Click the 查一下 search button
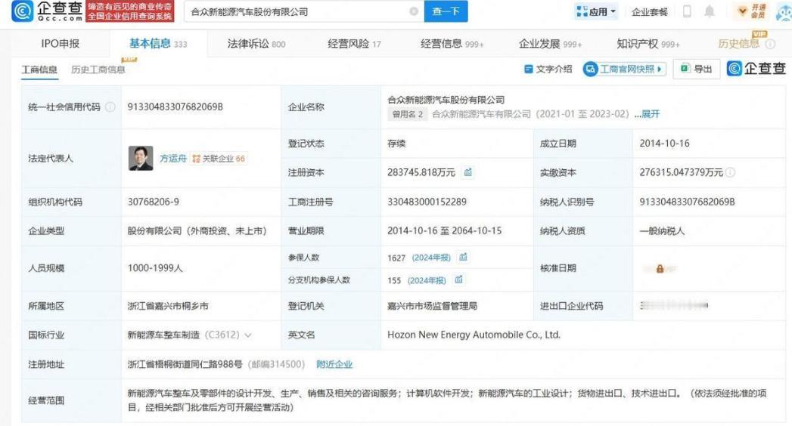 [446, 11]
